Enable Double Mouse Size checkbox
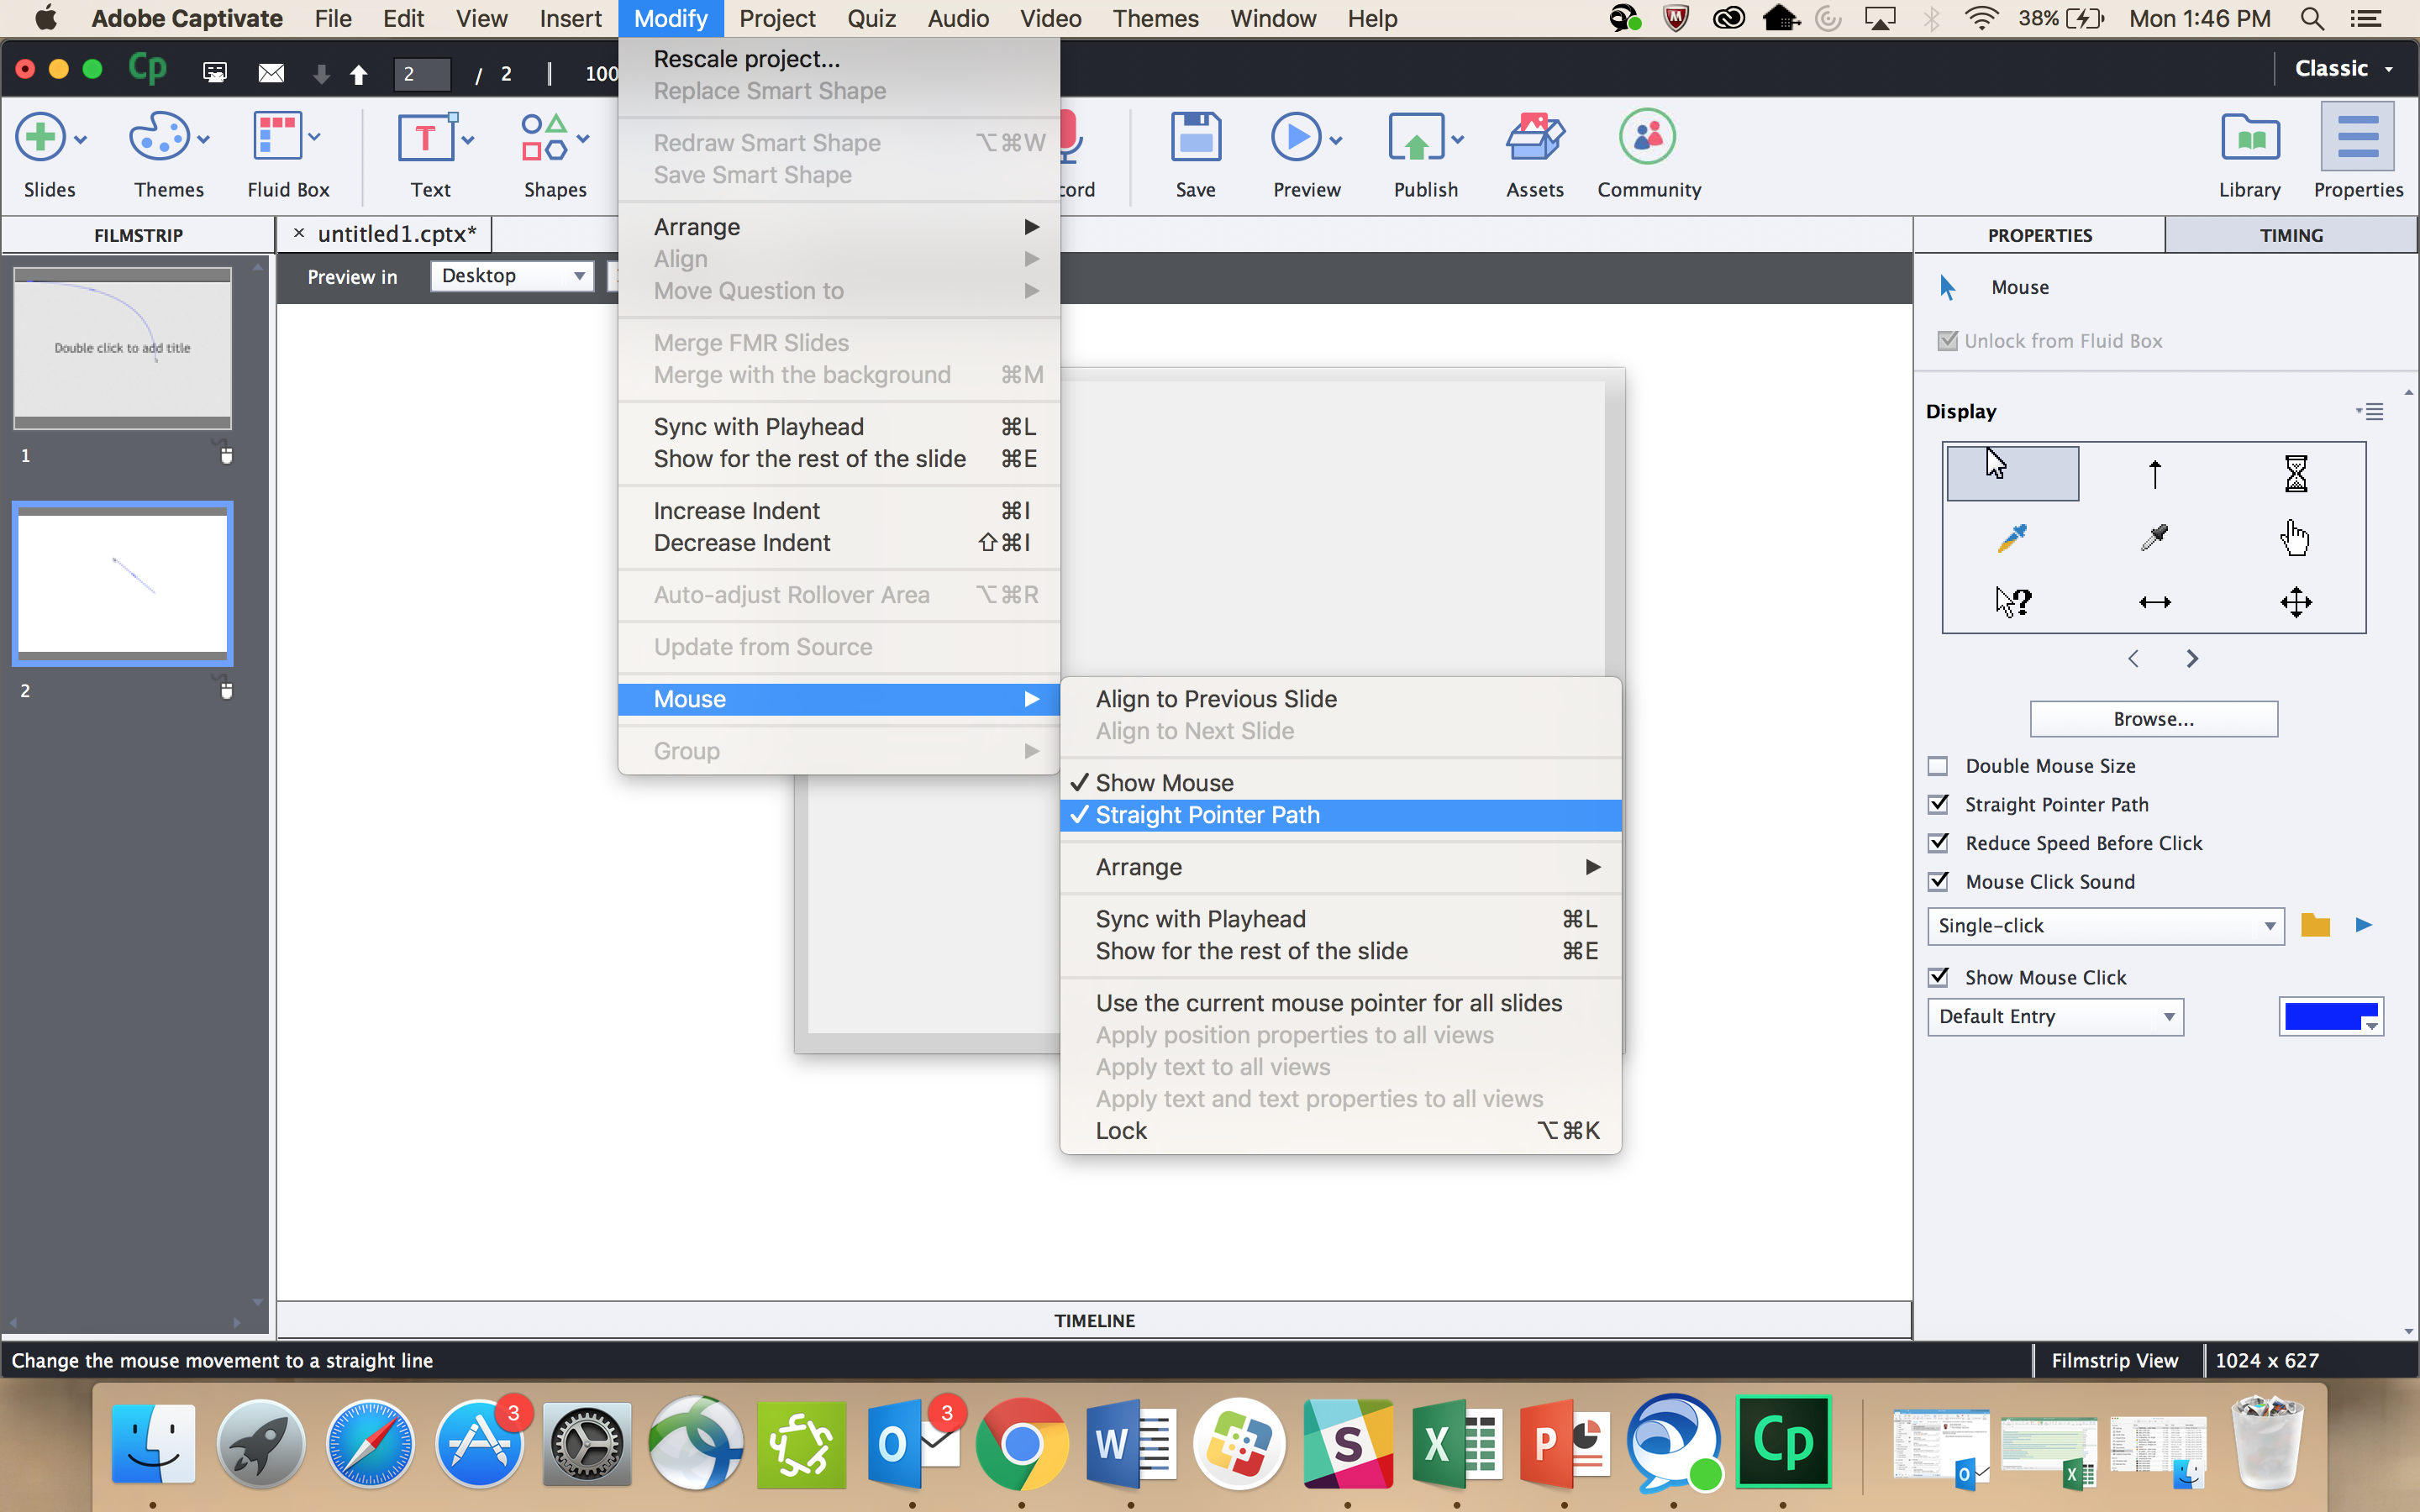Viewport: 2420px width, 1512px height. (x=1938, y=766)
